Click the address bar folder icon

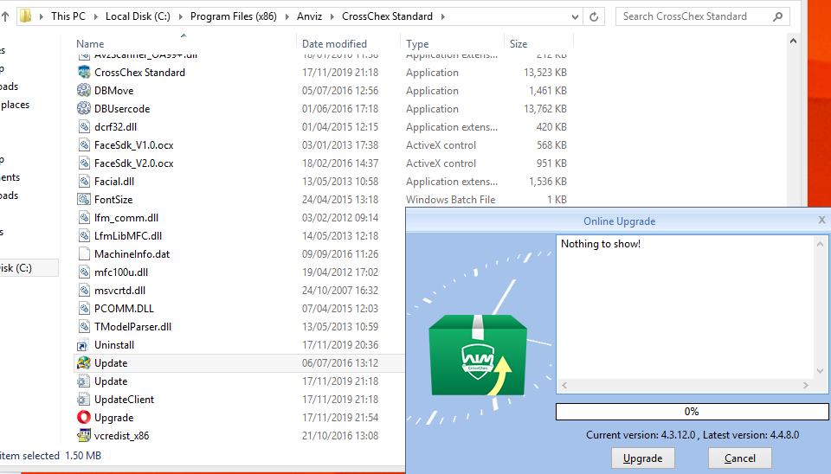point(25,16)
